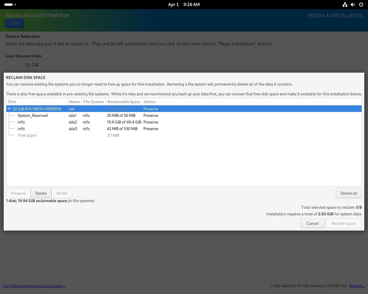This screenshot has height=294, width=368.
Task: Select the Free space row
Action: 184,135
